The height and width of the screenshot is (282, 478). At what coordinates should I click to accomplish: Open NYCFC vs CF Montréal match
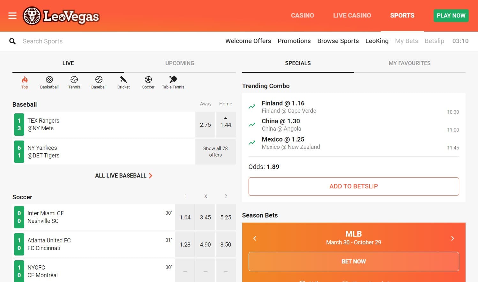pos(94,271)
